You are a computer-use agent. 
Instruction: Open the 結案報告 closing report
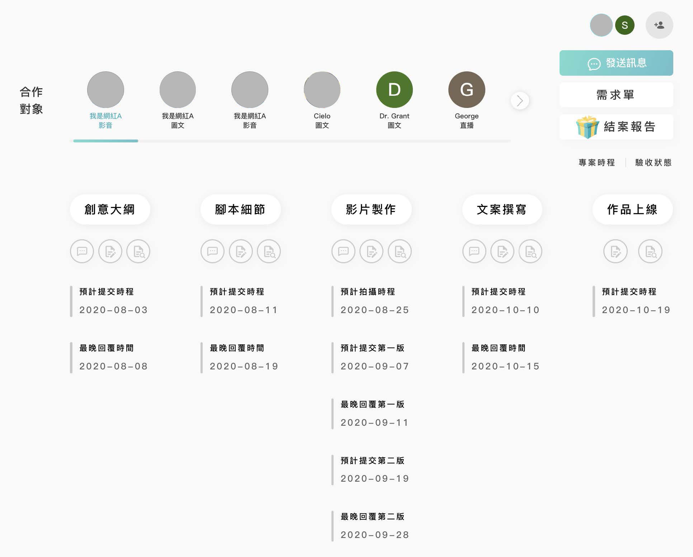616,127
